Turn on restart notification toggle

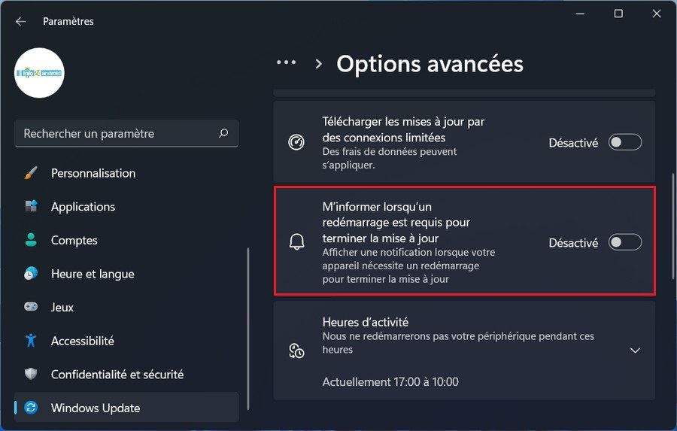[624, 242]
